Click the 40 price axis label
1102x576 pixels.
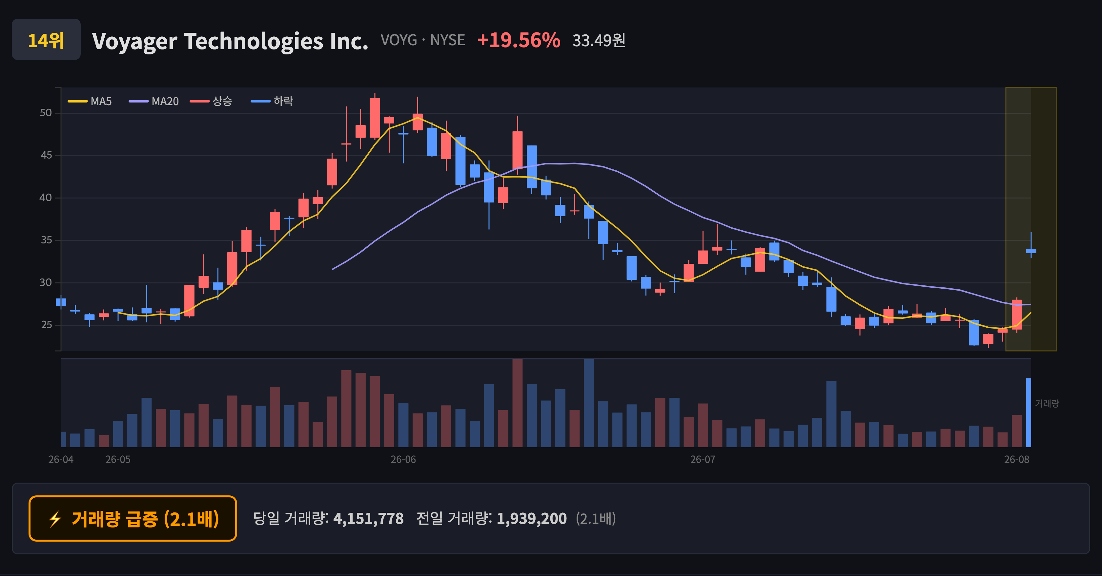(46, 198)
